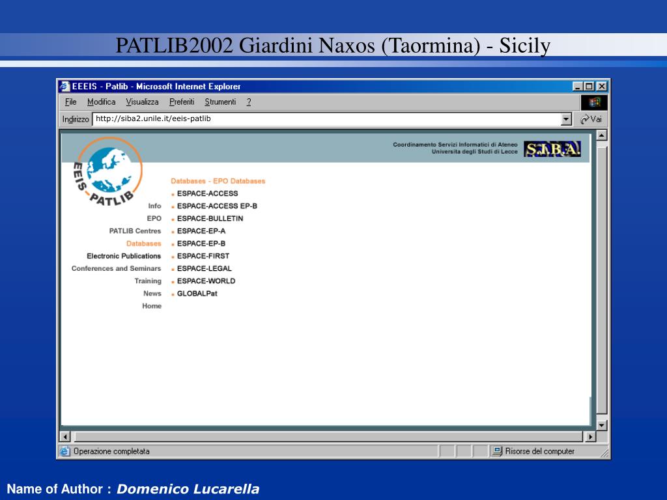667x500 pixels.
Task: Click the Internet Explorer title bar icon
Action: (x=64, y=87)
